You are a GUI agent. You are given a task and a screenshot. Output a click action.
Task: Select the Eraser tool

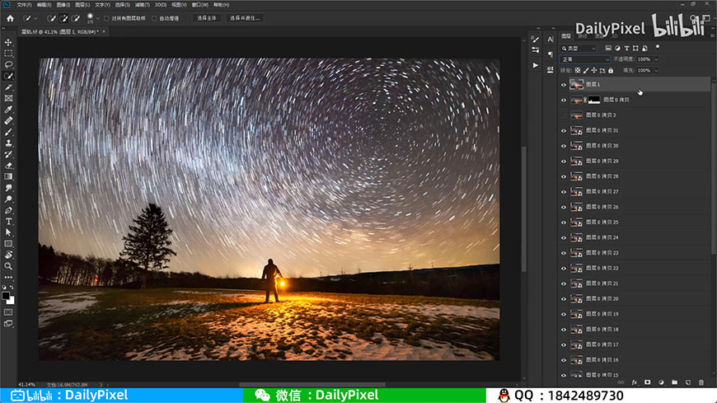pos(8,166)
